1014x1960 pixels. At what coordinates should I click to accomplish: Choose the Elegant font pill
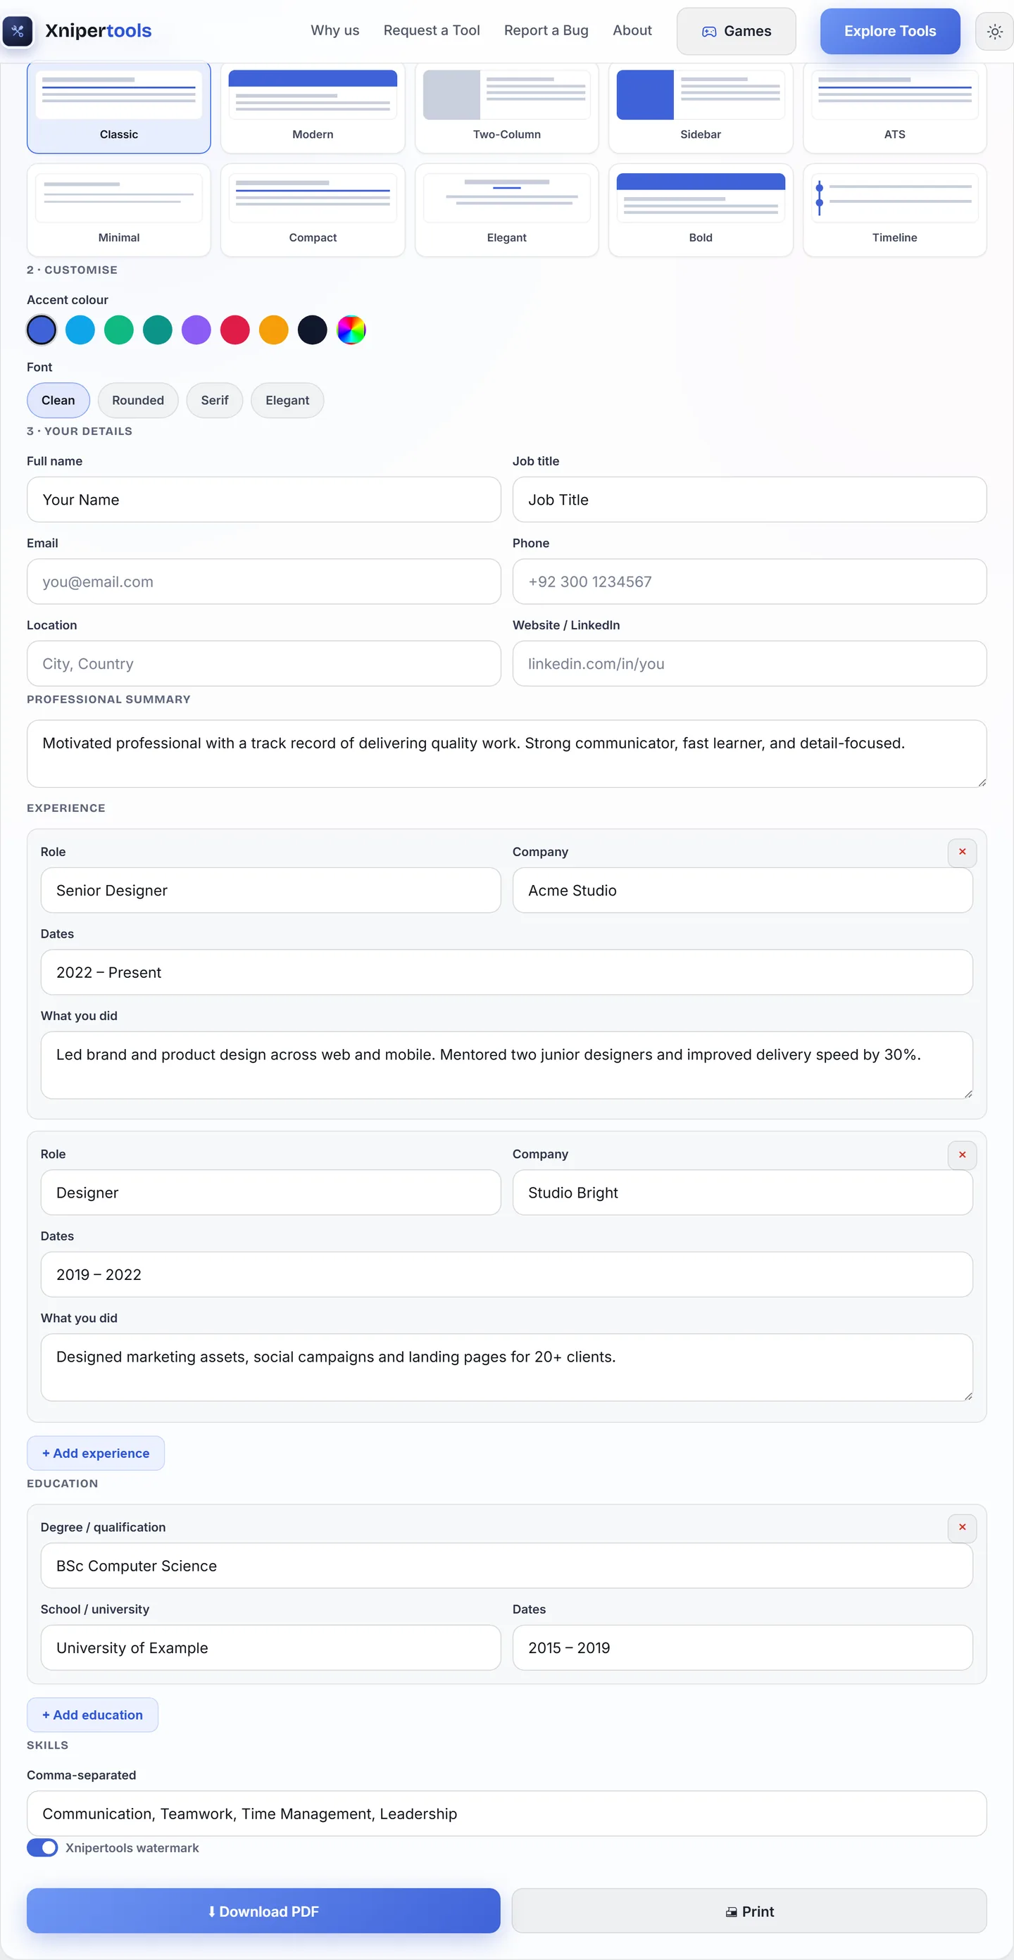(287, 400)
